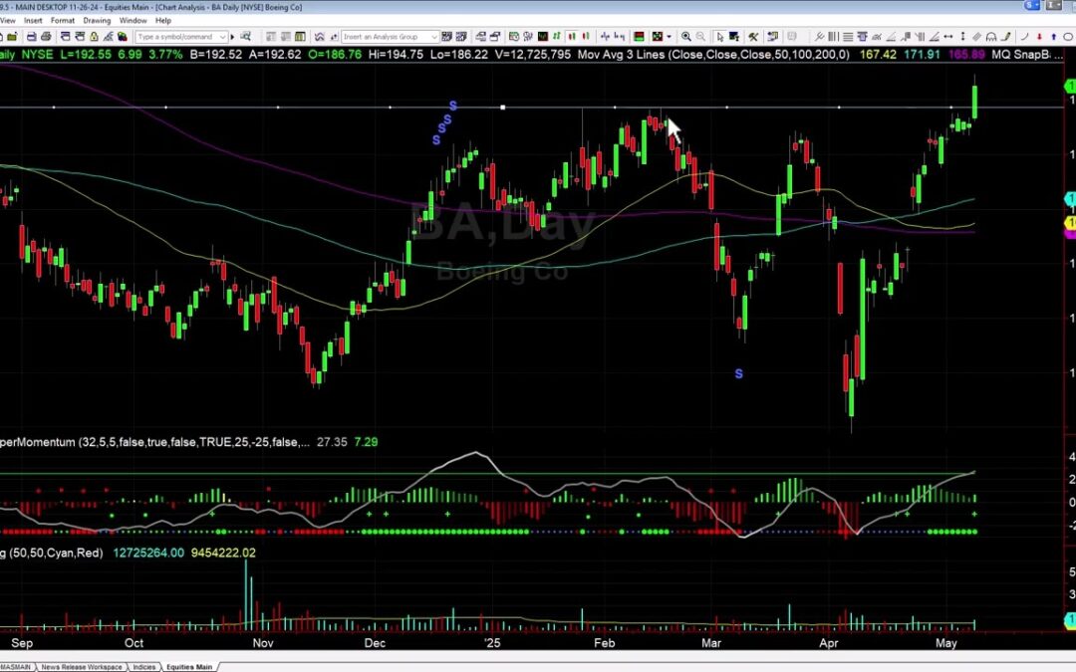Click the red-green band chart icon
This screenshot has height=672, width=1076.
639,37
